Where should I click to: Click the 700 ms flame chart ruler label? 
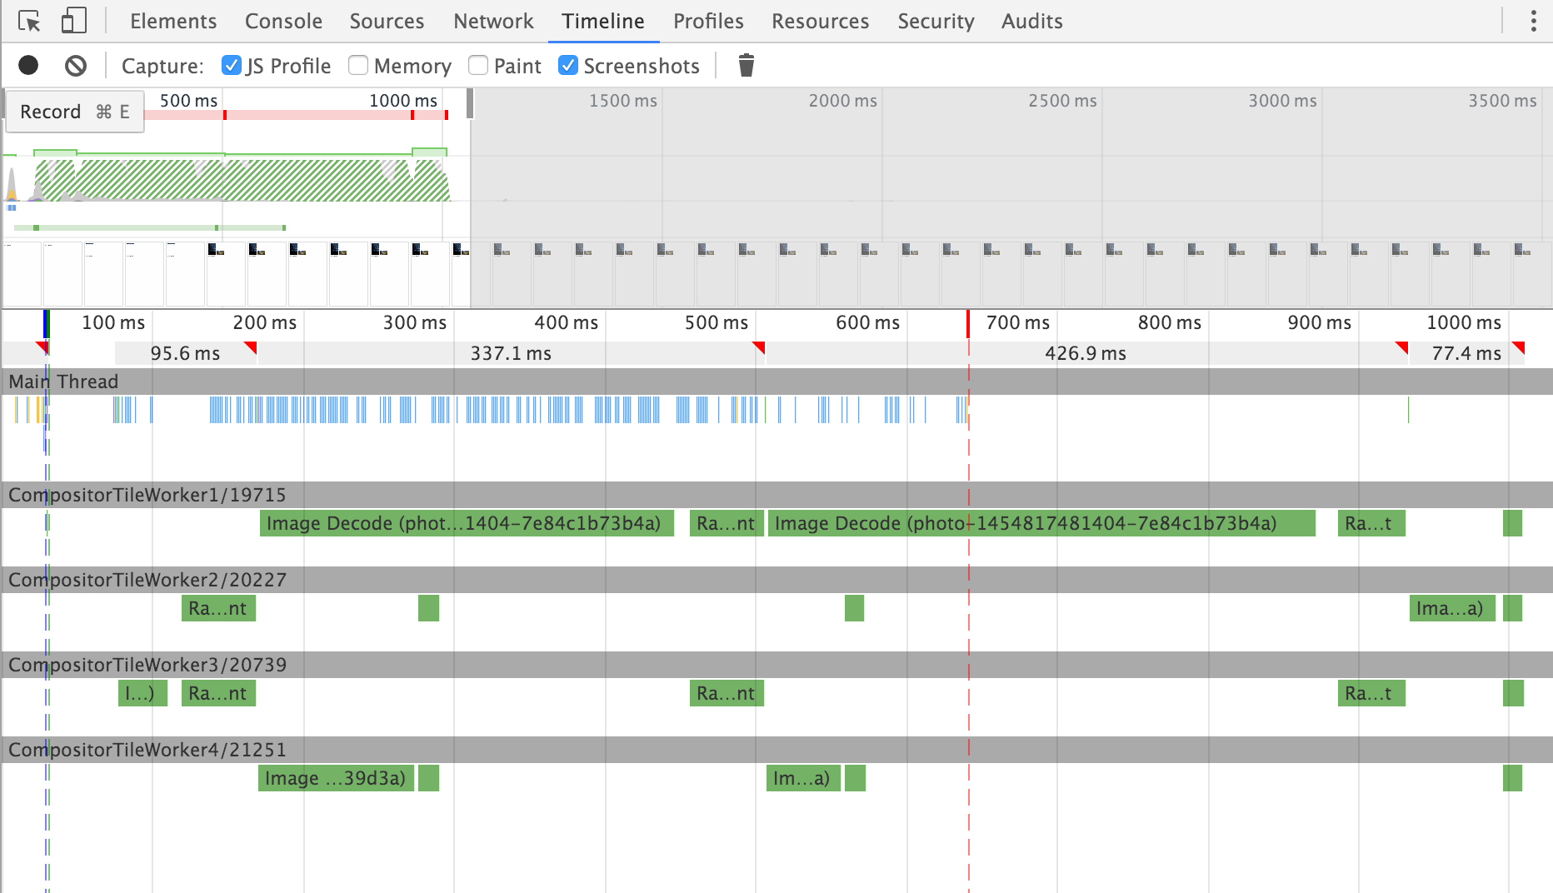1017,322
